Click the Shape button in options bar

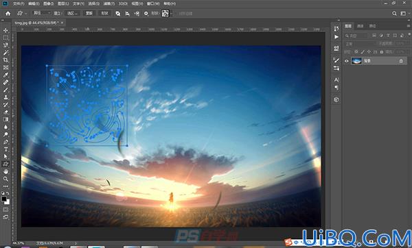pyautogui.click(x=104, y=13)
